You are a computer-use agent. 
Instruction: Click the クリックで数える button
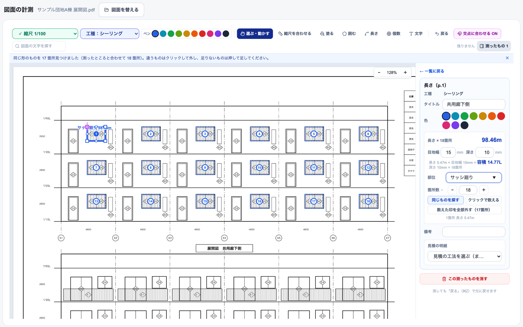coord(483,200)
